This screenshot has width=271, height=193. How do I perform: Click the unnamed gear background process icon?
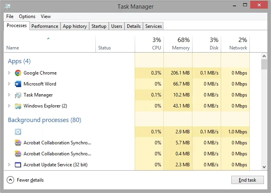point(18,132)
